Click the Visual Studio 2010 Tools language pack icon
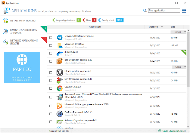Image resolution: width=190 pixels, height=133 pixels. click(60, 97)
